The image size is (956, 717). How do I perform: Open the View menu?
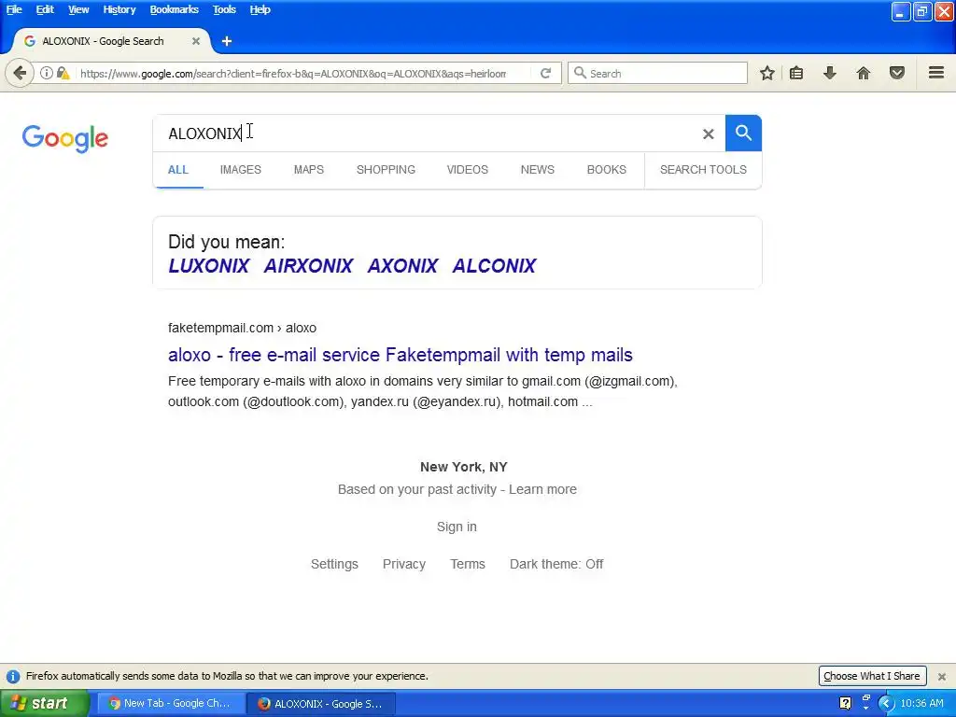point(78,9)
